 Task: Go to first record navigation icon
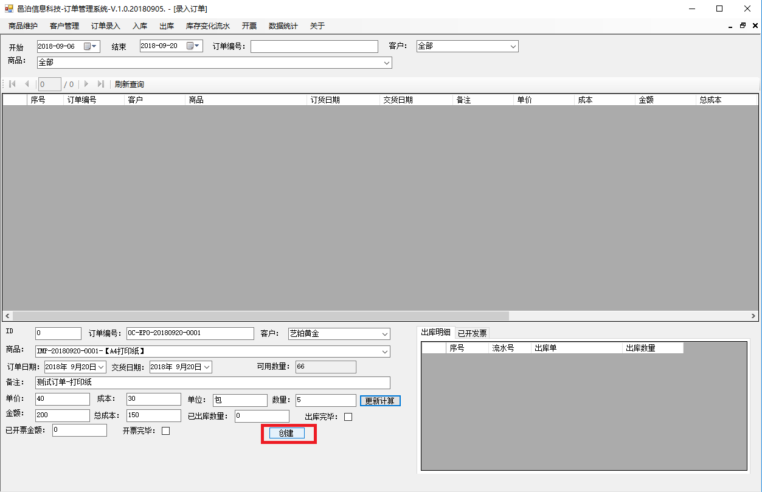[x=12, y=84]
